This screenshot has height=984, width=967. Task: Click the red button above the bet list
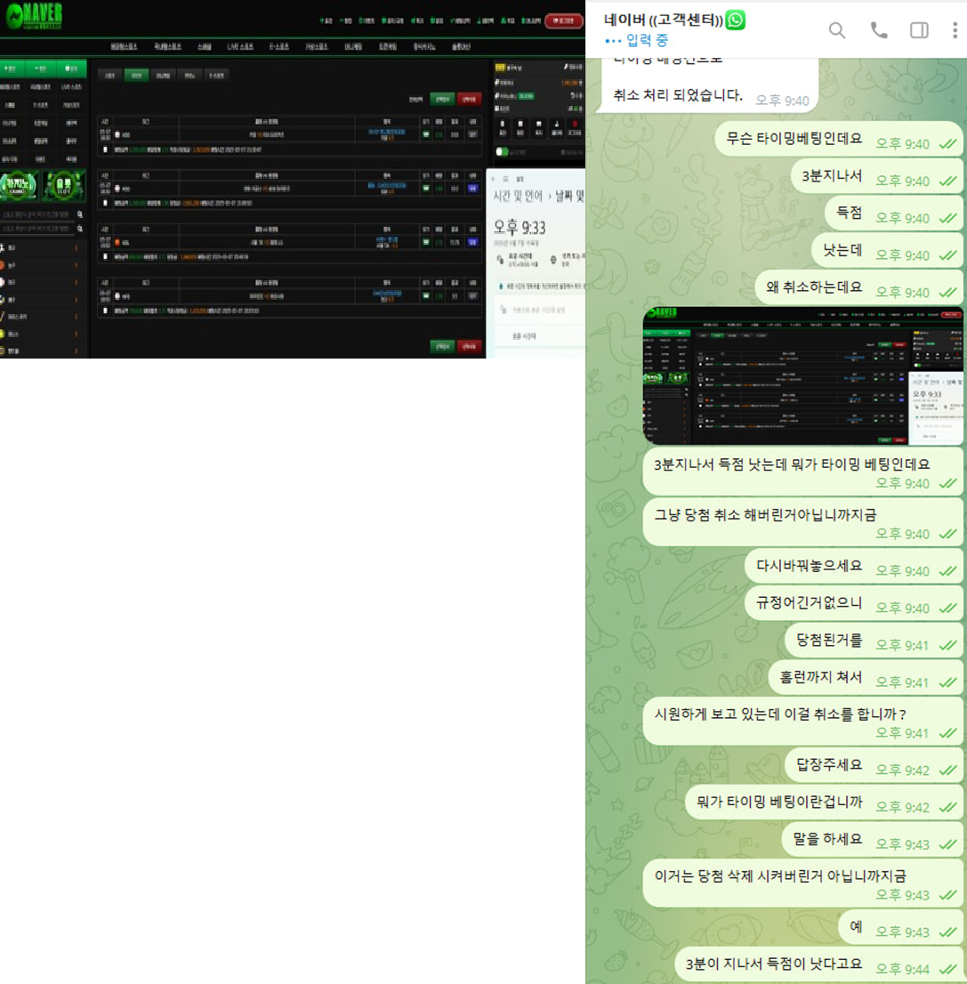470,99
